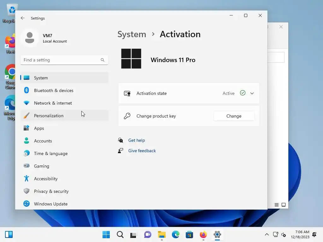This screenshot has height=242, width=323.
Task: Open the Google Chrome desktop shortcut
Action: 10,77
